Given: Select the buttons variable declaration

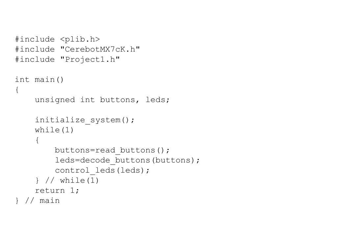Looking at the screenshot, I should [x=117, y=100].
